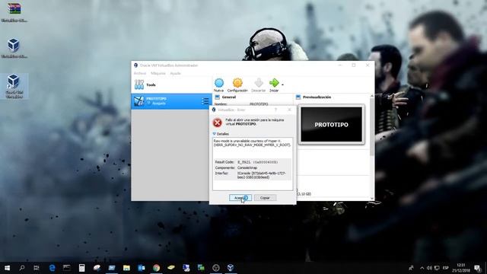Screen dimensions: 487x274
Task: Open the Calculator icon on the taskbar
Action: tap(81, 268)
